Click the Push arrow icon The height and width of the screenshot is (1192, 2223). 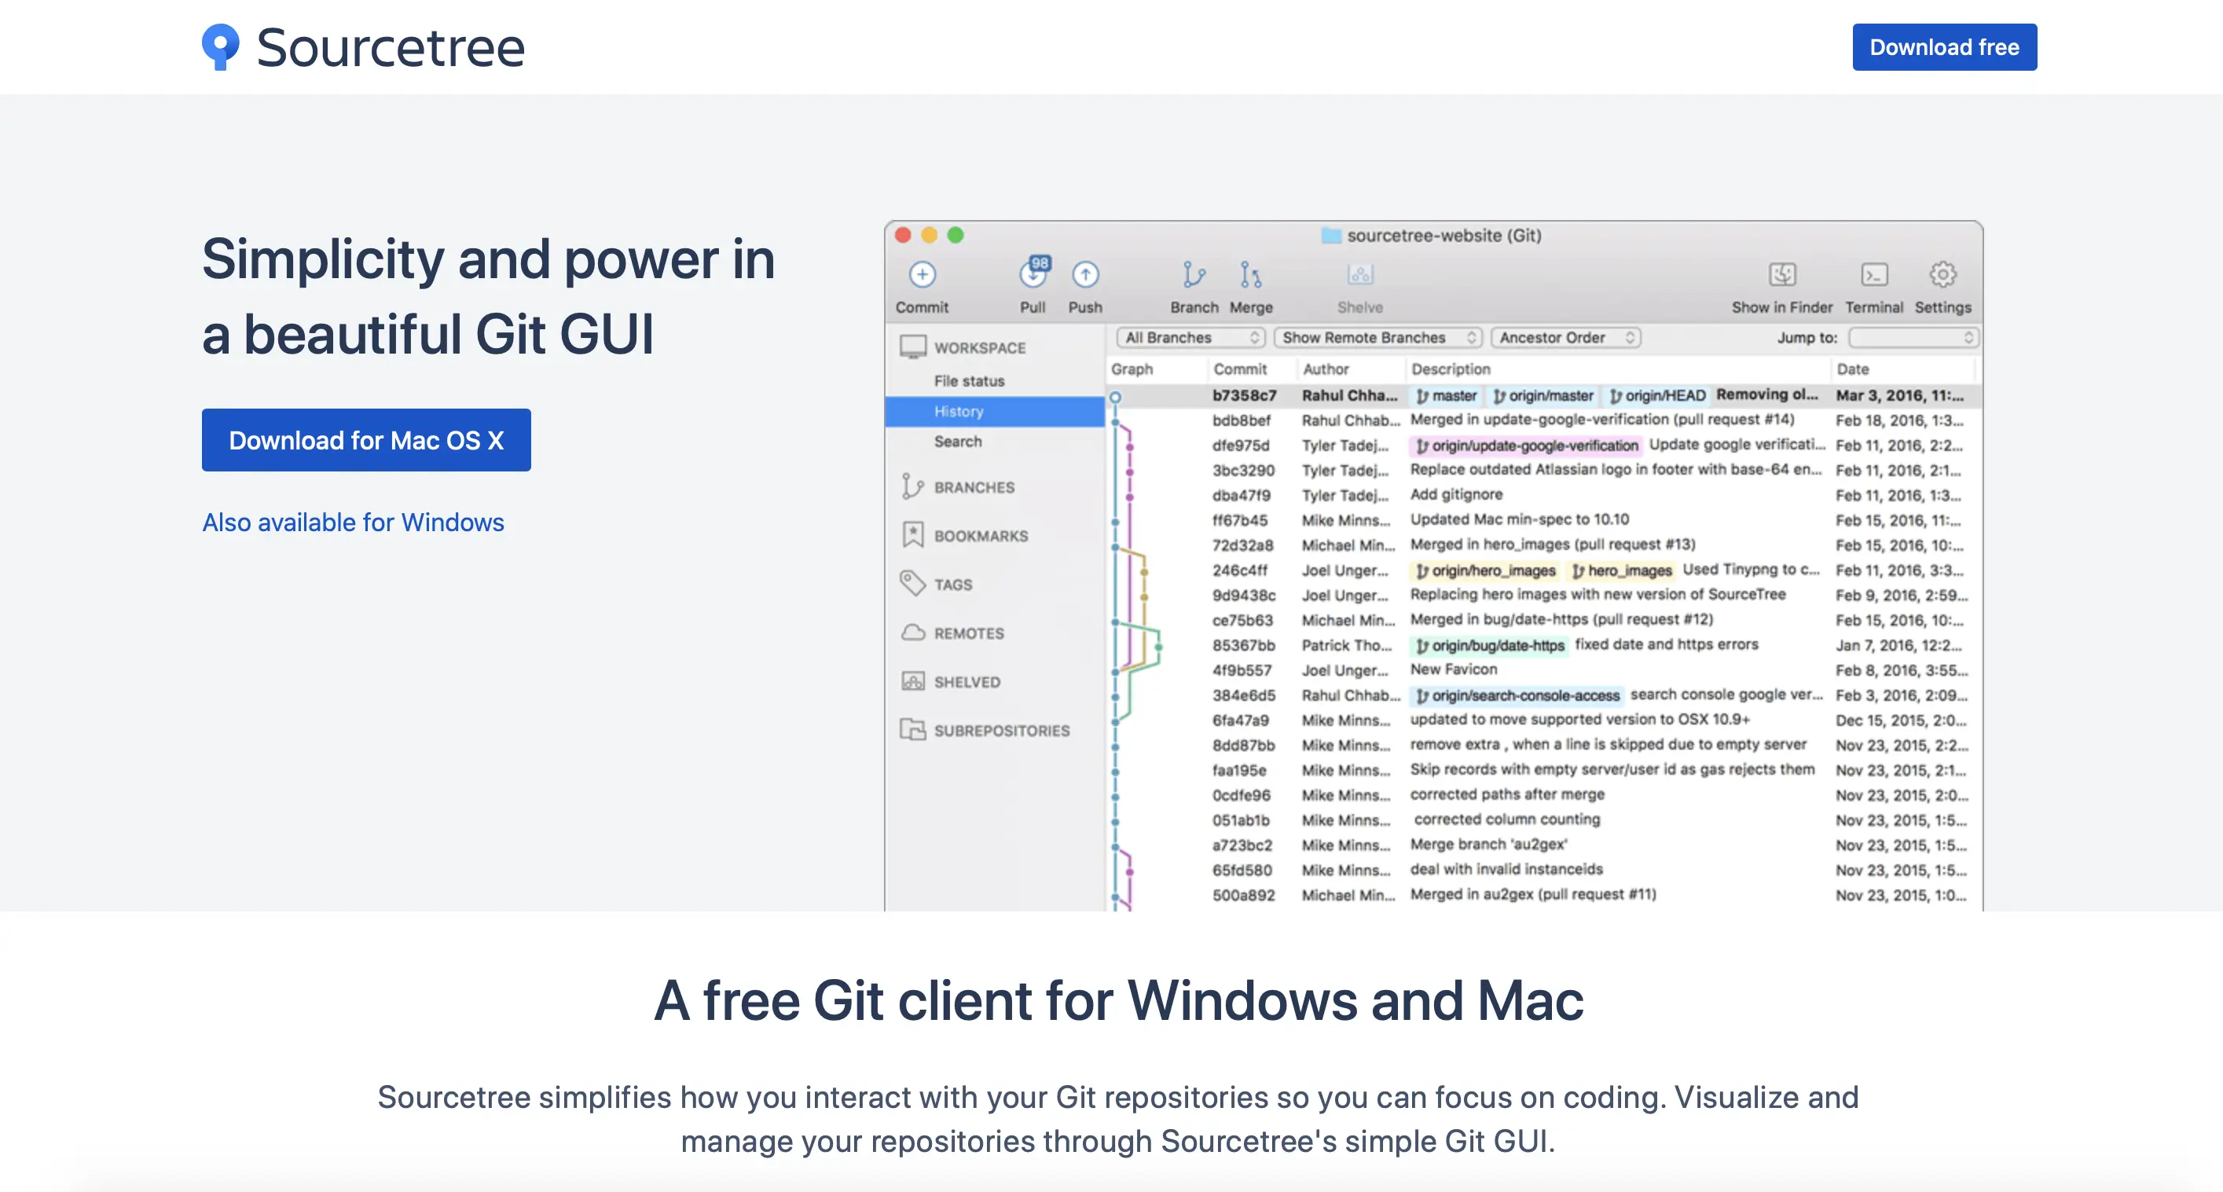coord(1084,275)
